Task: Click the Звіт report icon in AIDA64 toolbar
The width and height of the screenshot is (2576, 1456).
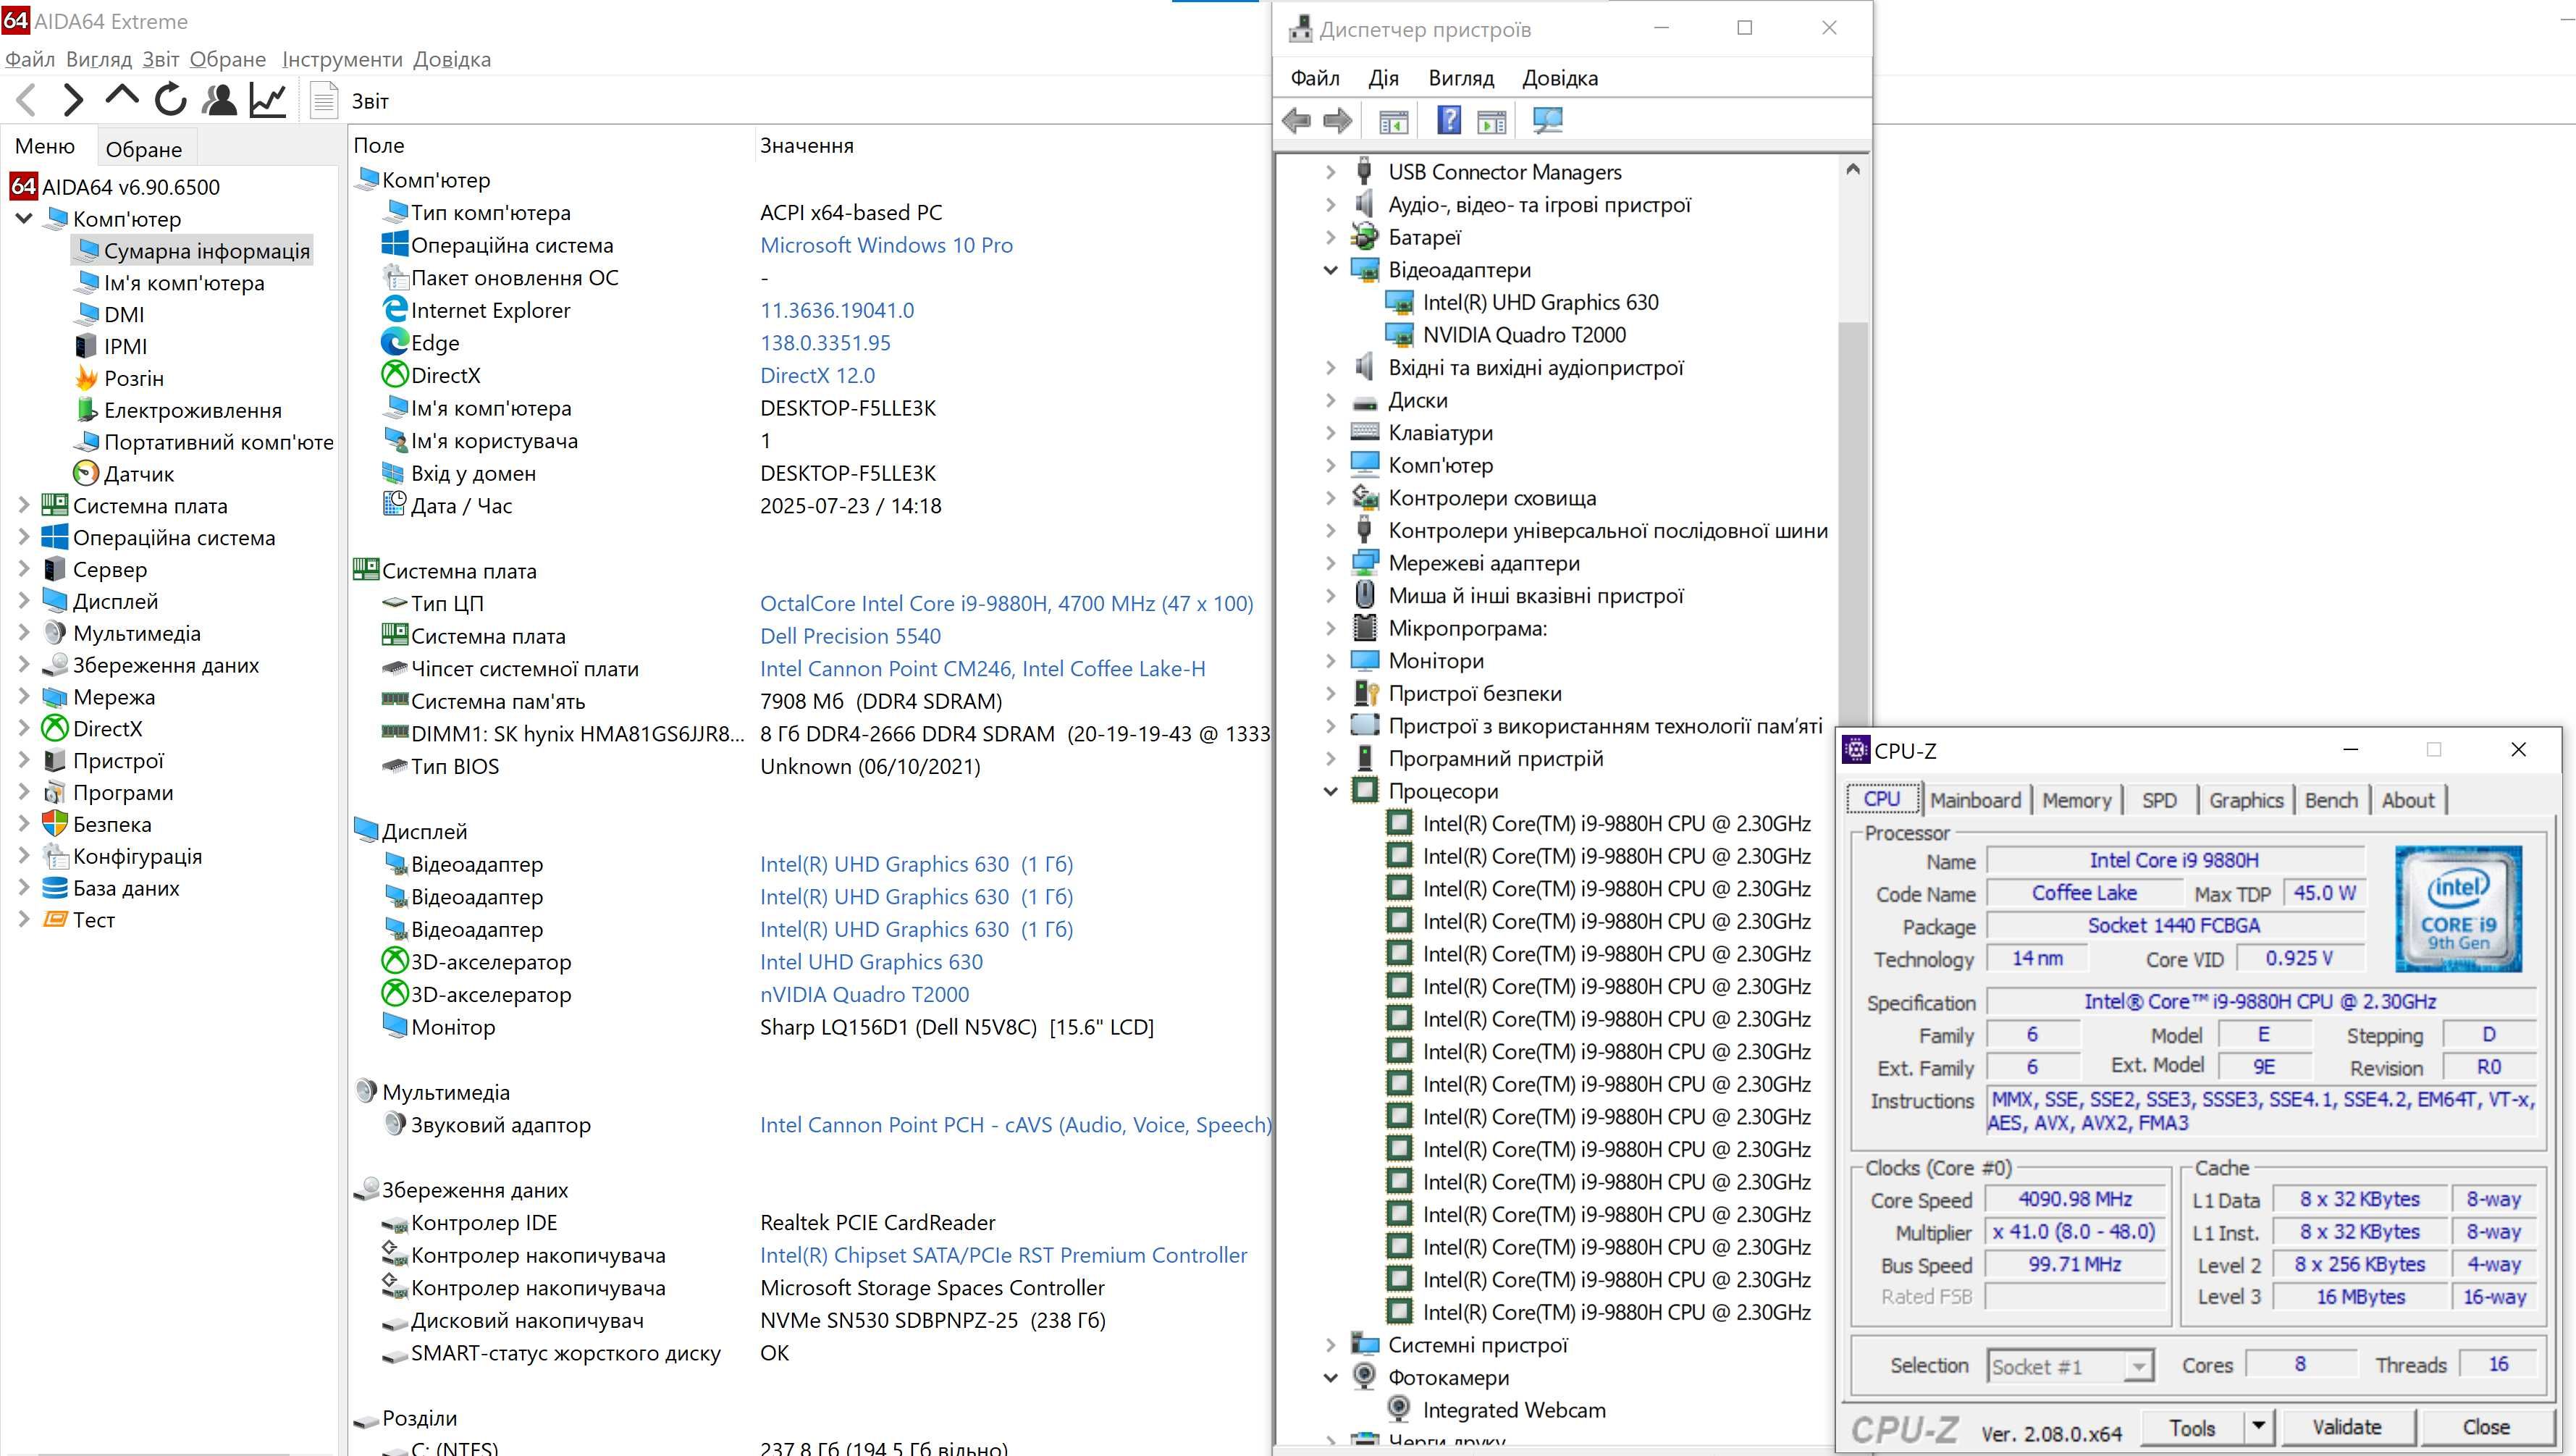Action: [324, 100]
